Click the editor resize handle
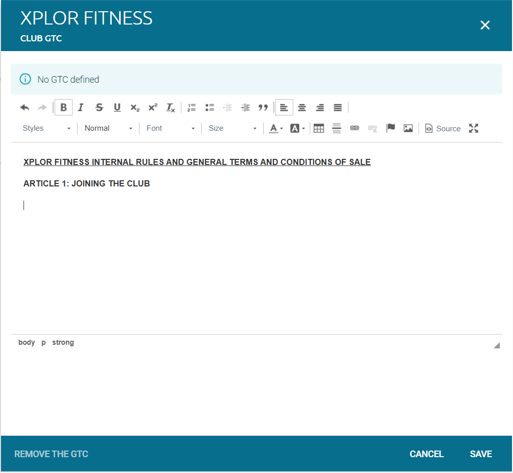 497,345
